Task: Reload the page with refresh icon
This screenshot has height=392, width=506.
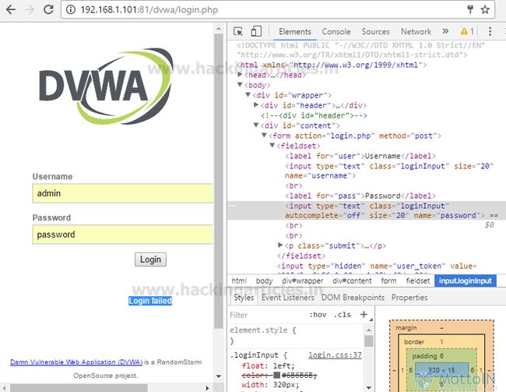Action: [48, 9]
